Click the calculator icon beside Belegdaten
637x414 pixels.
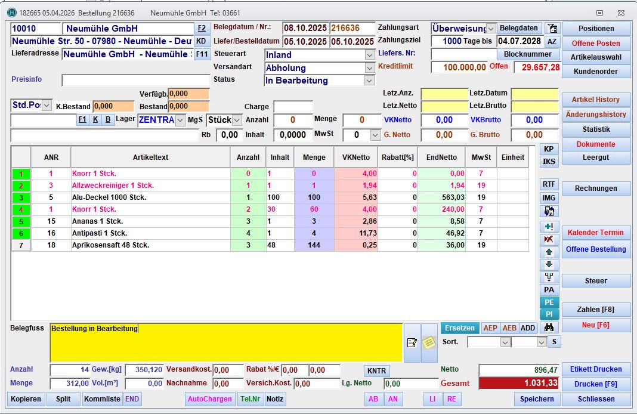click(552, 28)
